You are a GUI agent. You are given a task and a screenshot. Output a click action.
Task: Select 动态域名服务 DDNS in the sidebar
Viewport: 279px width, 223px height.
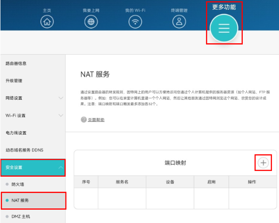tap(24, 150)
